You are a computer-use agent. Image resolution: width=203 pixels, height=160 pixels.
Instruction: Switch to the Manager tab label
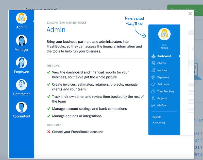(21, 50)
